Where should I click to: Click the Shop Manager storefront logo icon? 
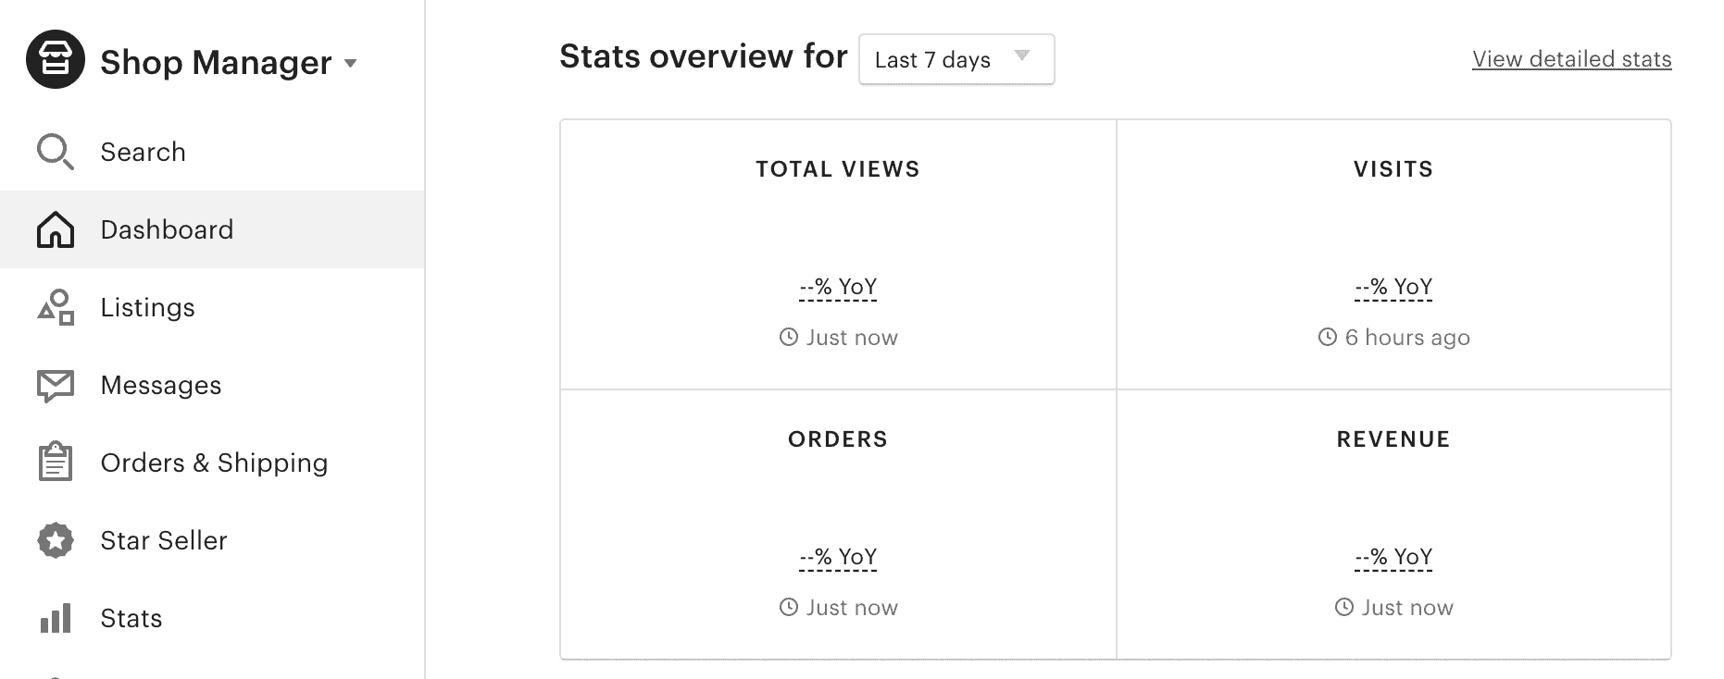(x=56, y=59)
